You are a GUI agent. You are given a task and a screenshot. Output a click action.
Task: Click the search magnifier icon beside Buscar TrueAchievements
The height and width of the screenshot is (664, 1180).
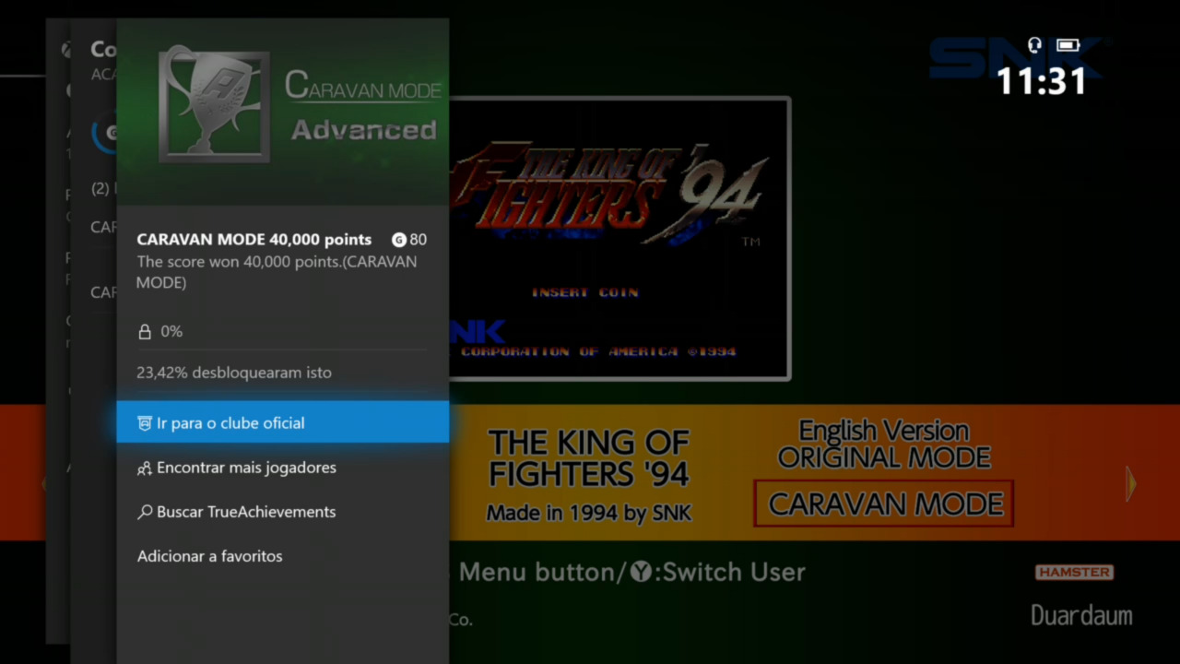point(145,512)
